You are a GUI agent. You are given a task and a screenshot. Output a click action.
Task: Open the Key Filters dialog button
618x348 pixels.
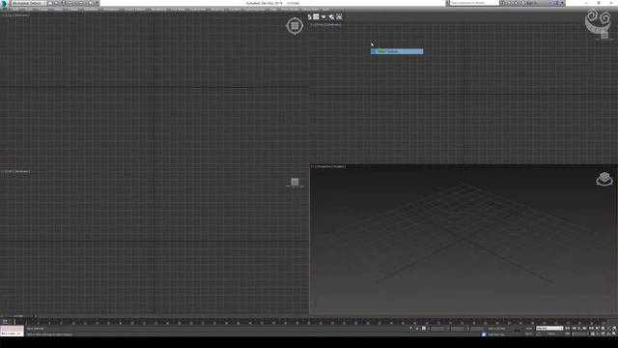pyautogui.click(x=551, y=333)
